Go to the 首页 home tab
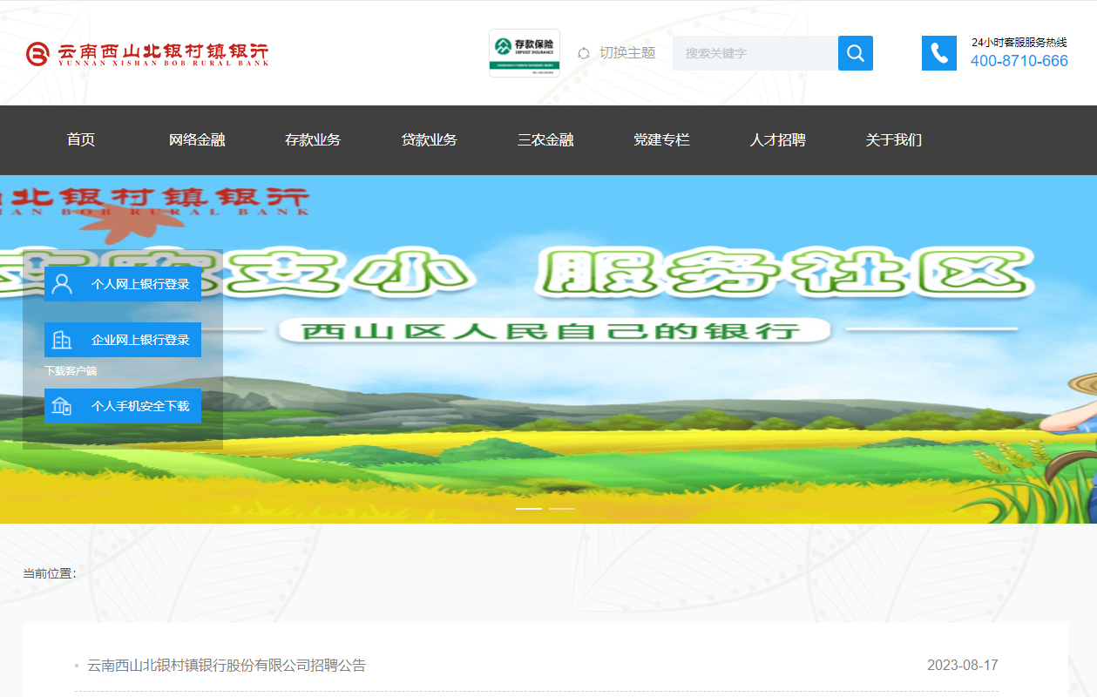Screen dimensions: 1097x697 (x=81, y=140)
